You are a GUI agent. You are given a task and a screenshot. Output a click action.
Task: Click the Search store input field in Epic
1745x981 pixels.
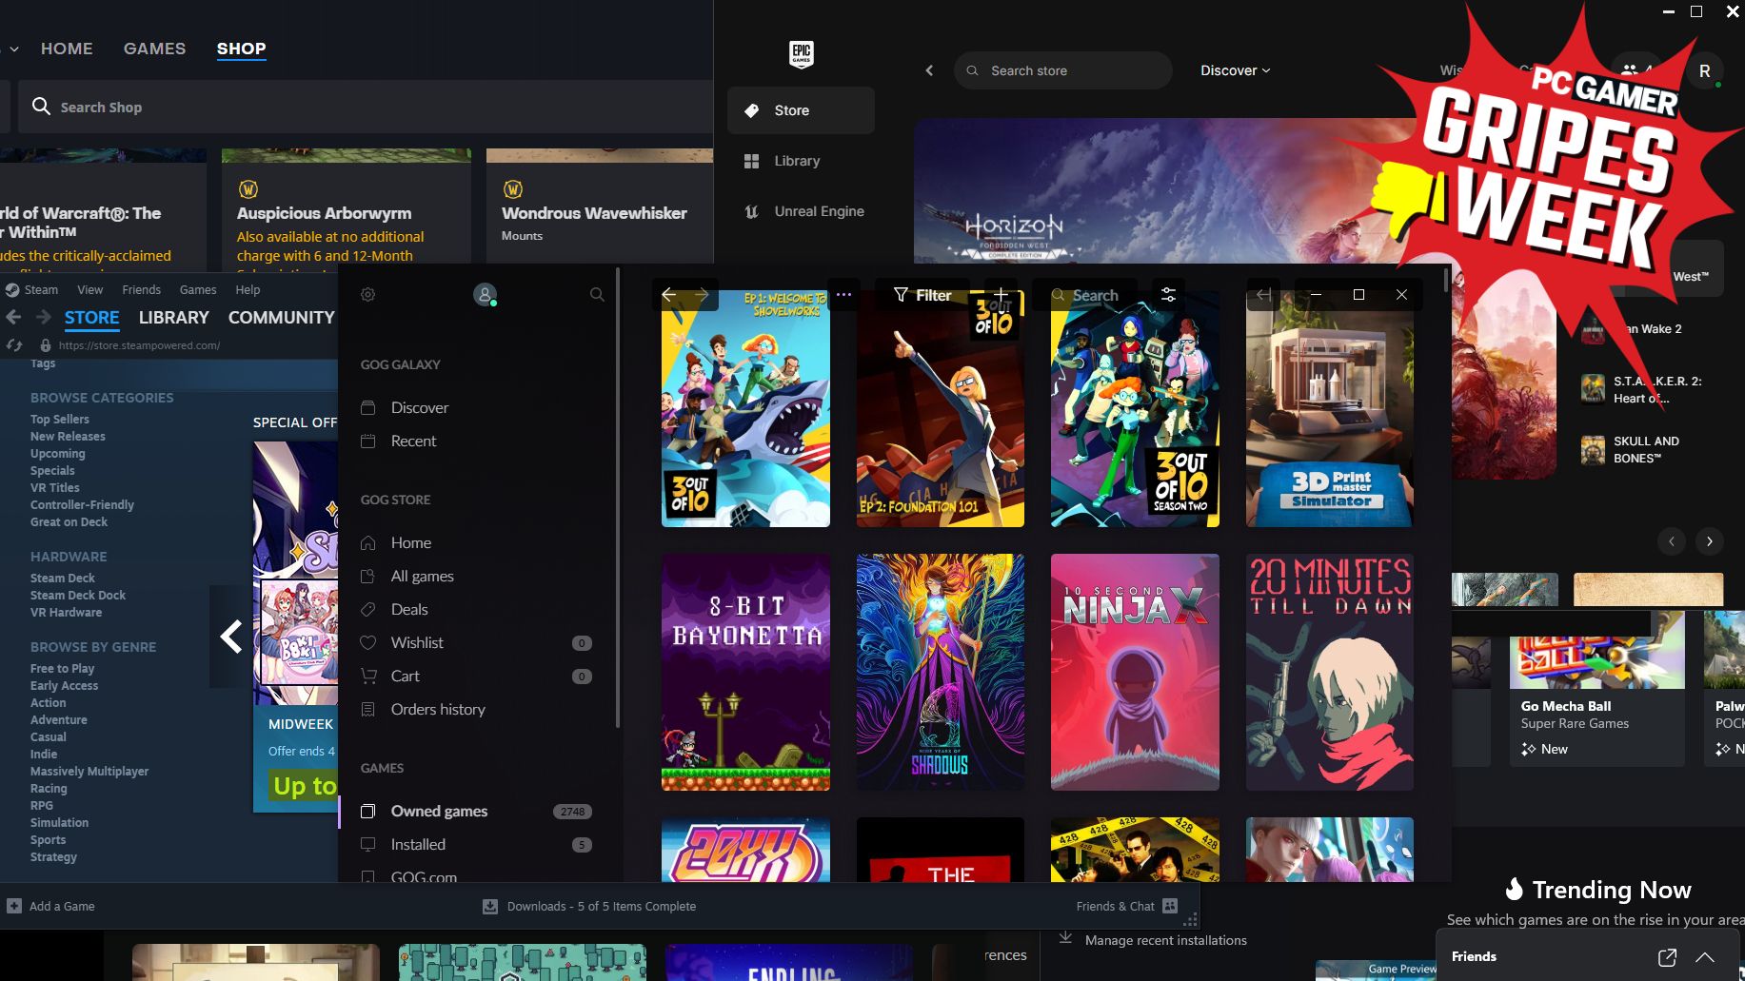tap(1061, 69)
